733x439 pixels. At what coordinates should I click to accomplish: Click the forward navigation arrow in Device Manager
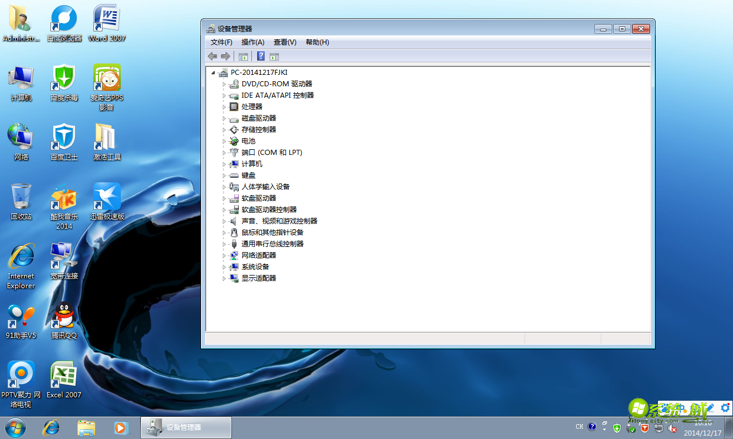click(x=226, y=56)
